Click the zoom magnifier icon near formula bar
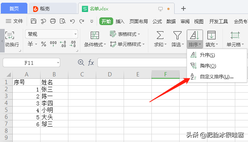 click(81, 63)
